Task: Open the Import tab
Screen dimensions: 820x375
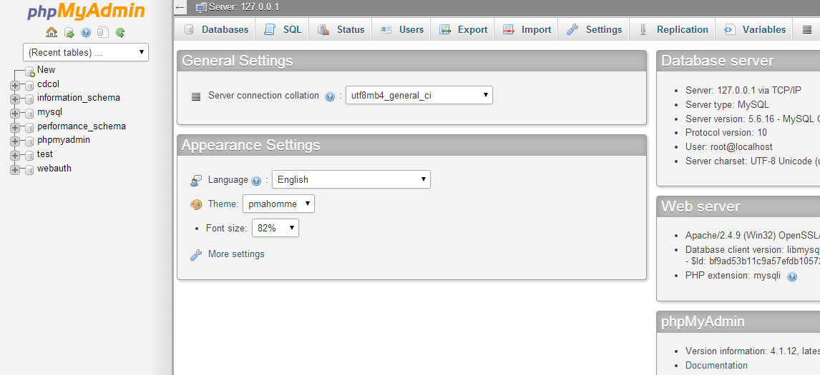Action: click(x=526, y=30)
